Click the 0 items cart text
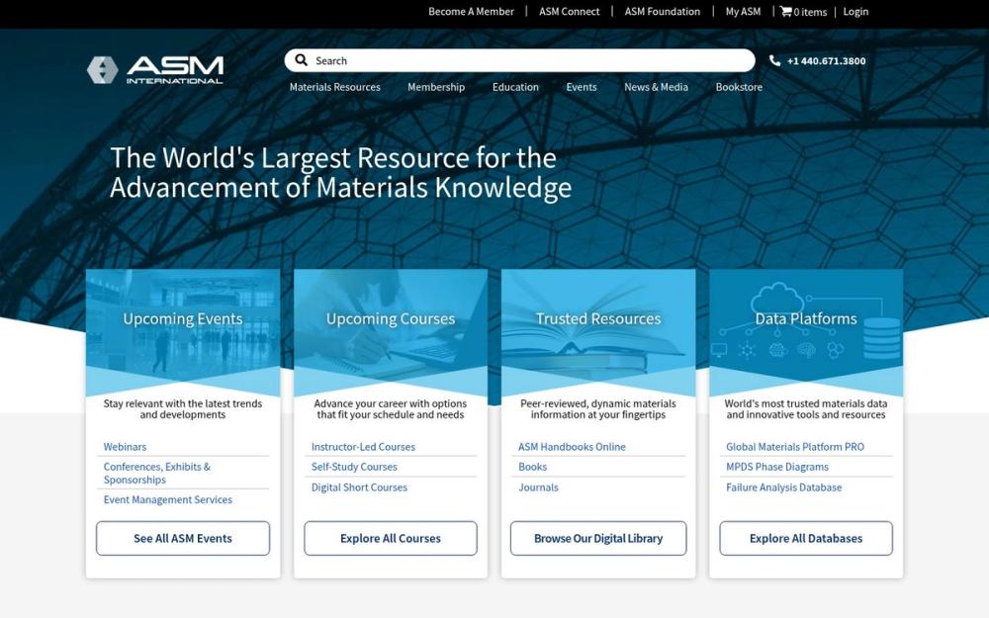Viewport: 989px width, 618px height. pyautogui.click(x=810, y=12)
